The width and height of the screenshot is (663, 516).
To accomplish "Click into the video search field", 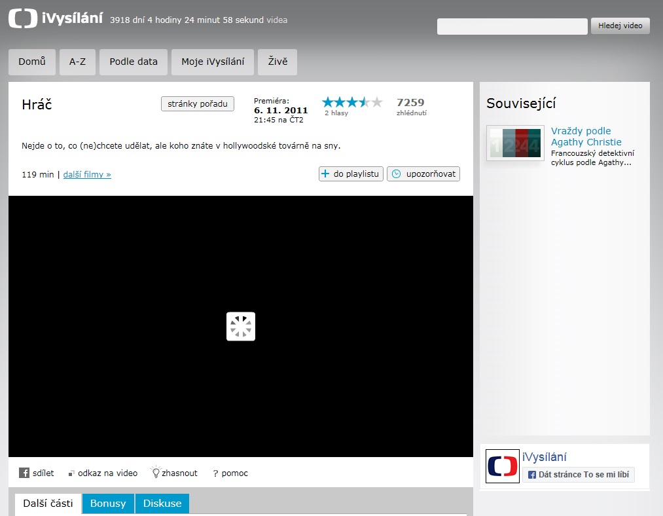I will pyautogui.click(x=512, y=26).
